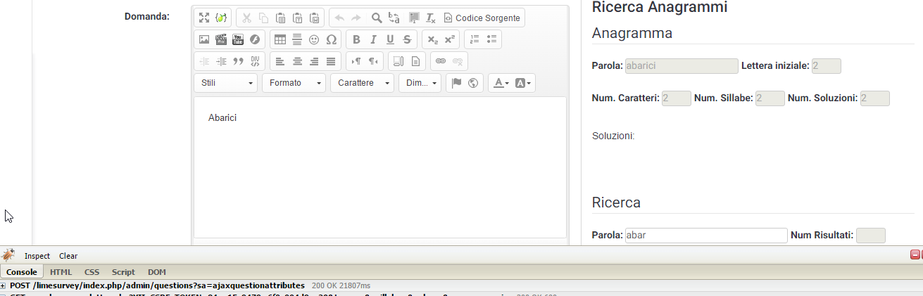Viewport: 923px width, 296px height.
Task: Toggle italic formatting
Action: [x=373, y=40]
